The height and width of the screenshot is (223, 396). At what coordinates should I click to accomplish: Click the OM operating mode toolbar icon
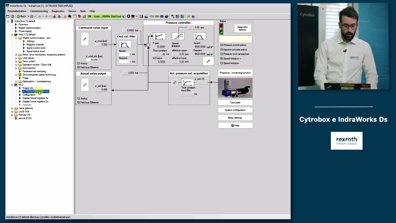[157, 16]
